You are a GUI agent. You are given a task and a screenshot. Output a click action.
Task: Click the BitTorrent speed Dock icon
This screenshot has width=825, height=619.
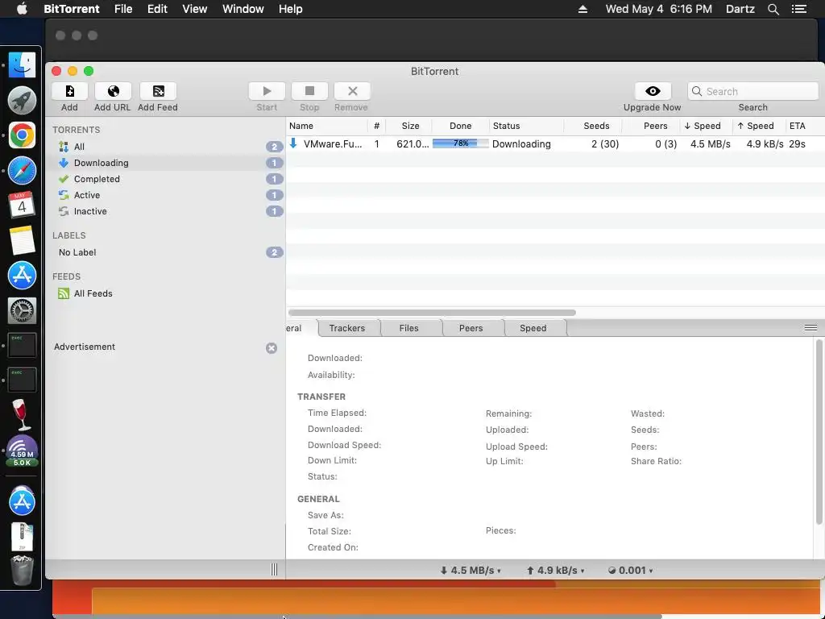click(x=22, y=451)
